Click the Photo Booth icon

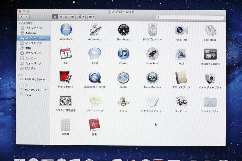[65, 77]
